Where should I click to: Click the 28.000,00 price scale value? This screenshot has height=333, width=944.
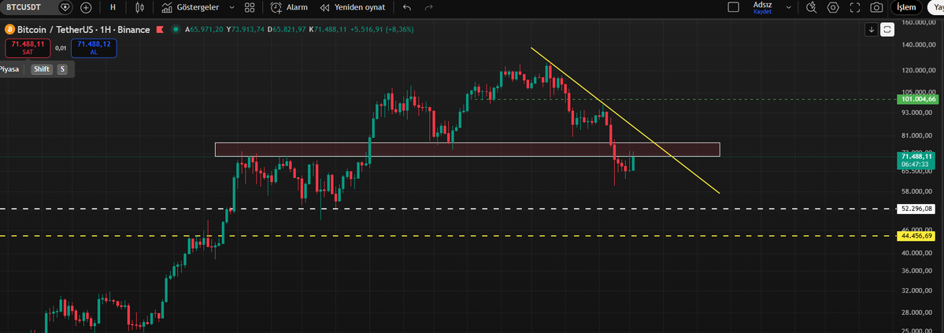point(919,313)
